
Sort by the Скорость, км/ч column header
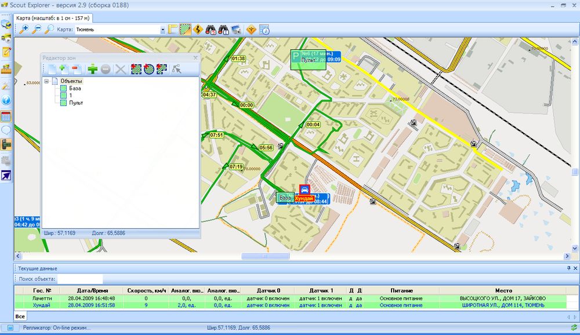coord(146,290)
